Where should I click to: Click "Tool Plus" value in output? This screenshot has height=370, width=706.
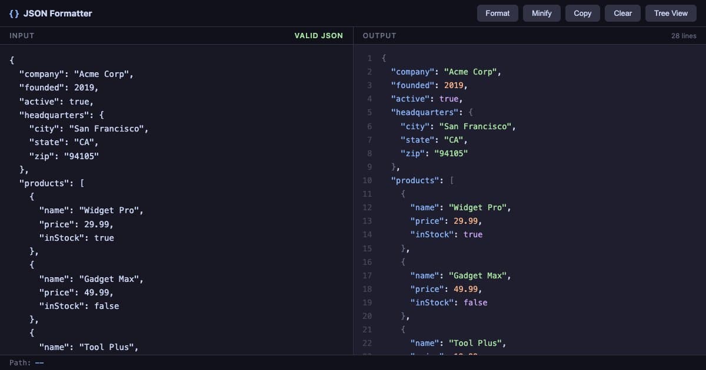[476, 343]
